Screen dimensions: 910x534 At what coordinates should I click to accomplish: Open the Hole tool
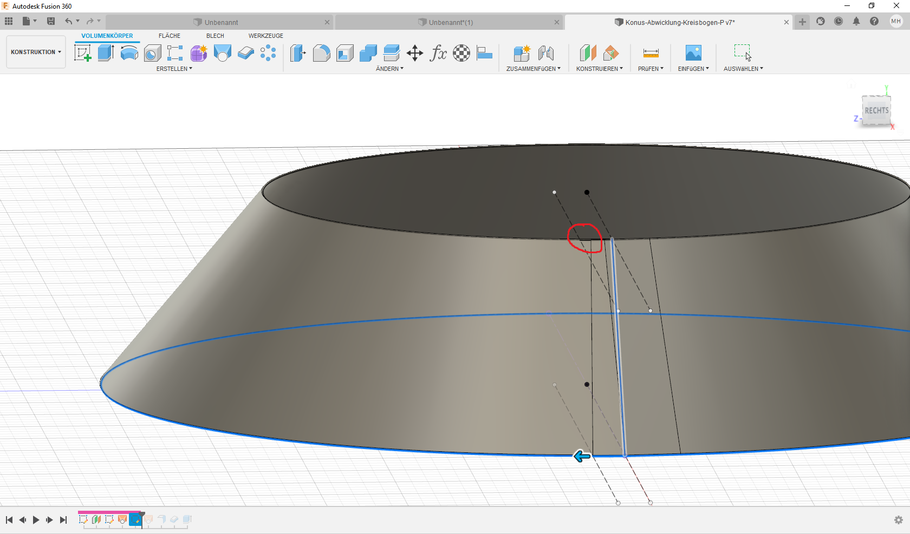(152, 53)
